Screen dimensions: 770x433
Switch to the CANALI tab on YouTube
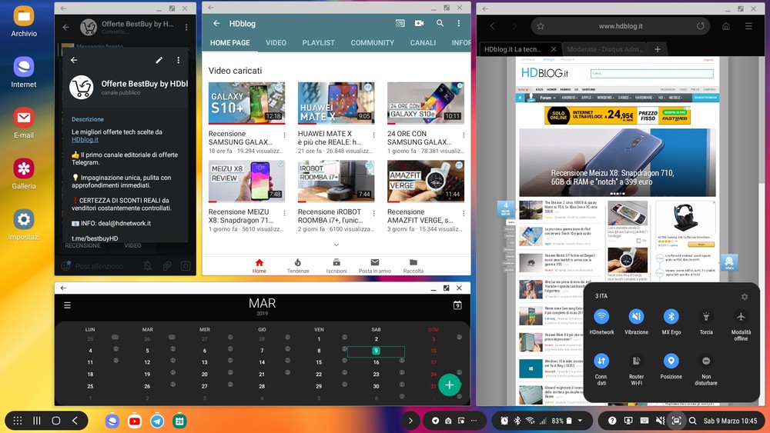(423, 42)
